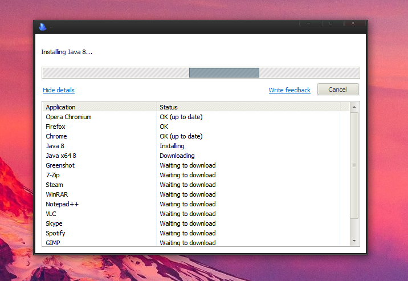Select the Java x64 8 row

[x=191, y=156]
